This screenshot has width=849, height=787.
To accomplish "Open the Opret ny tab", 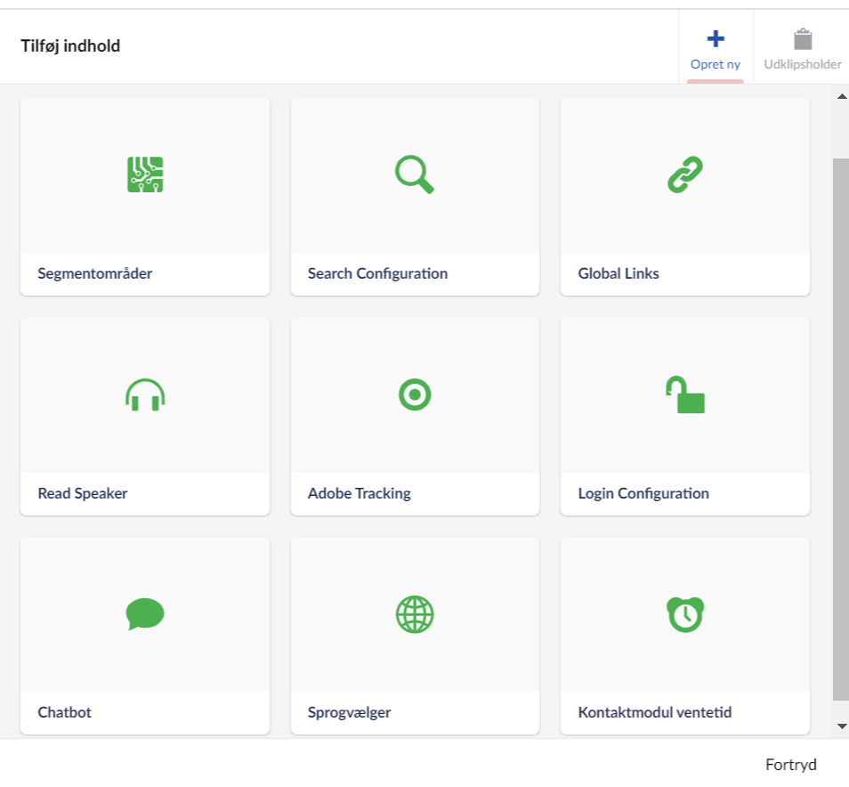I will click(716, 48).
